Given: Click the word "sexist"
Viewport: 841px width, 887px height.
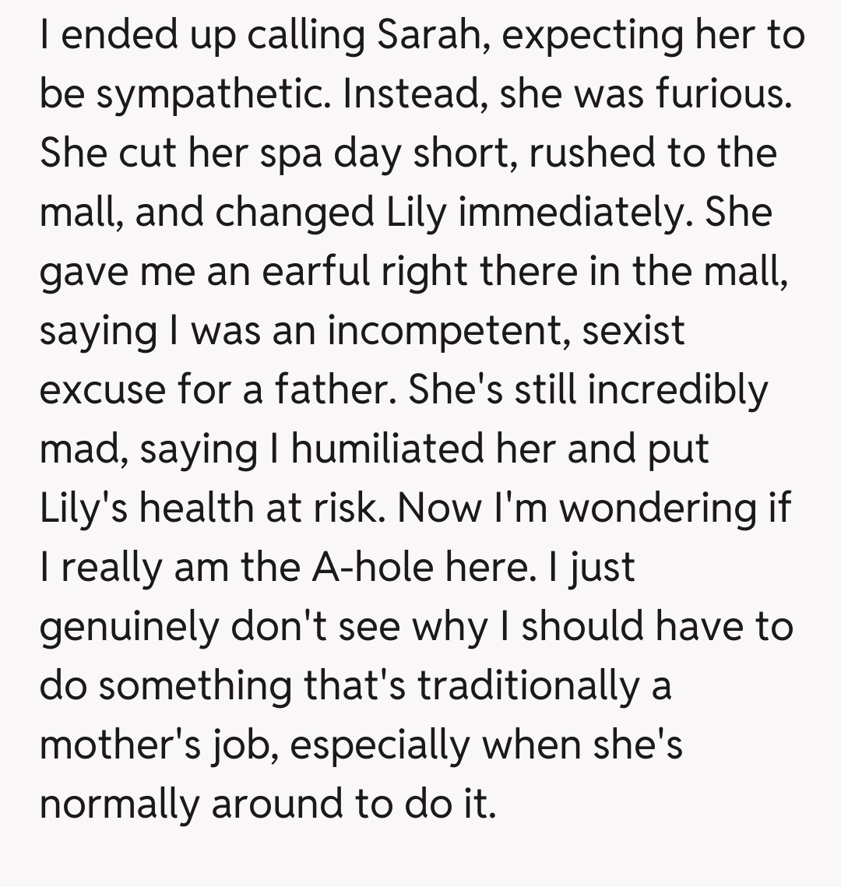Looking at the screenshot, I should pyautogui.click(x=634, y=331).
